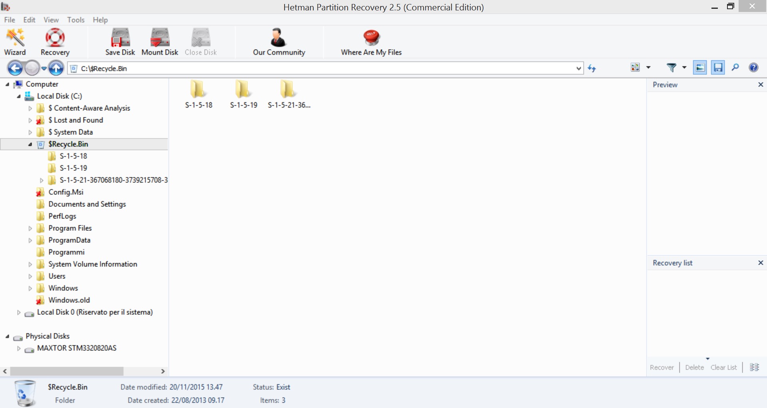Click the grey forward navigation arrow
The image size is (767, 408).
32,68
